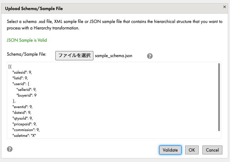This screenshot has height=162, width=230.
Task: Click the sample_schema.json file name label
Action: pos(114,56)
